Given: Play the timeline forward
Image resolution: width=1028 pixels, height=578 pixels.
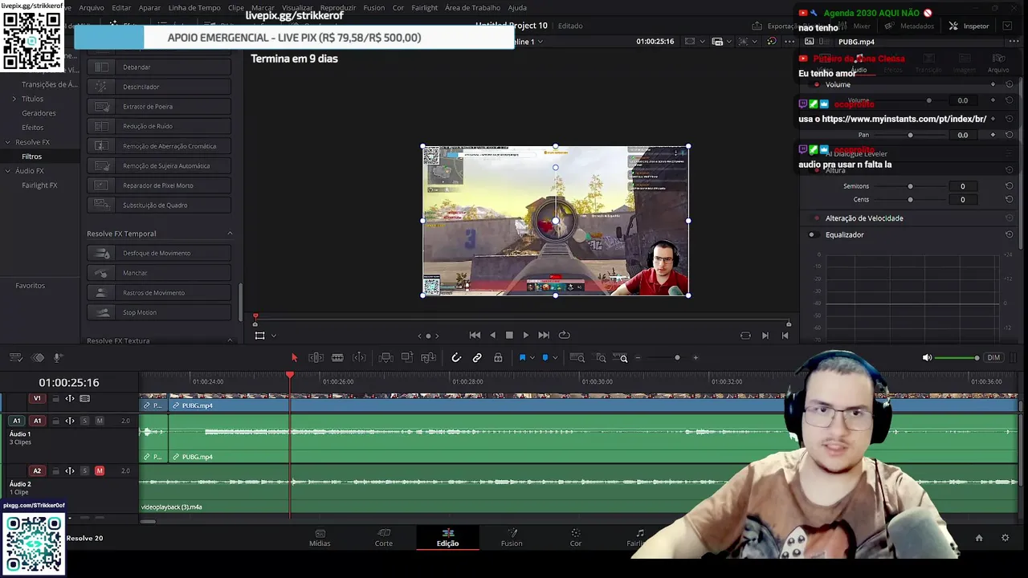Looking at the screenshot, I should [x=526, y=336].
